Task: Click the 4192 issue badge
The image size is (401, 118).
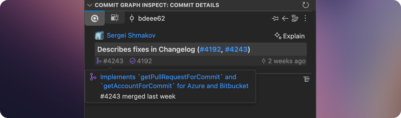Action: (141, 61)
